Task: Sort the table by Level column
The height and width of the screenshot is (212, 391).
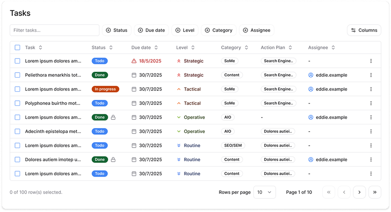Action: tap(185, 47)
